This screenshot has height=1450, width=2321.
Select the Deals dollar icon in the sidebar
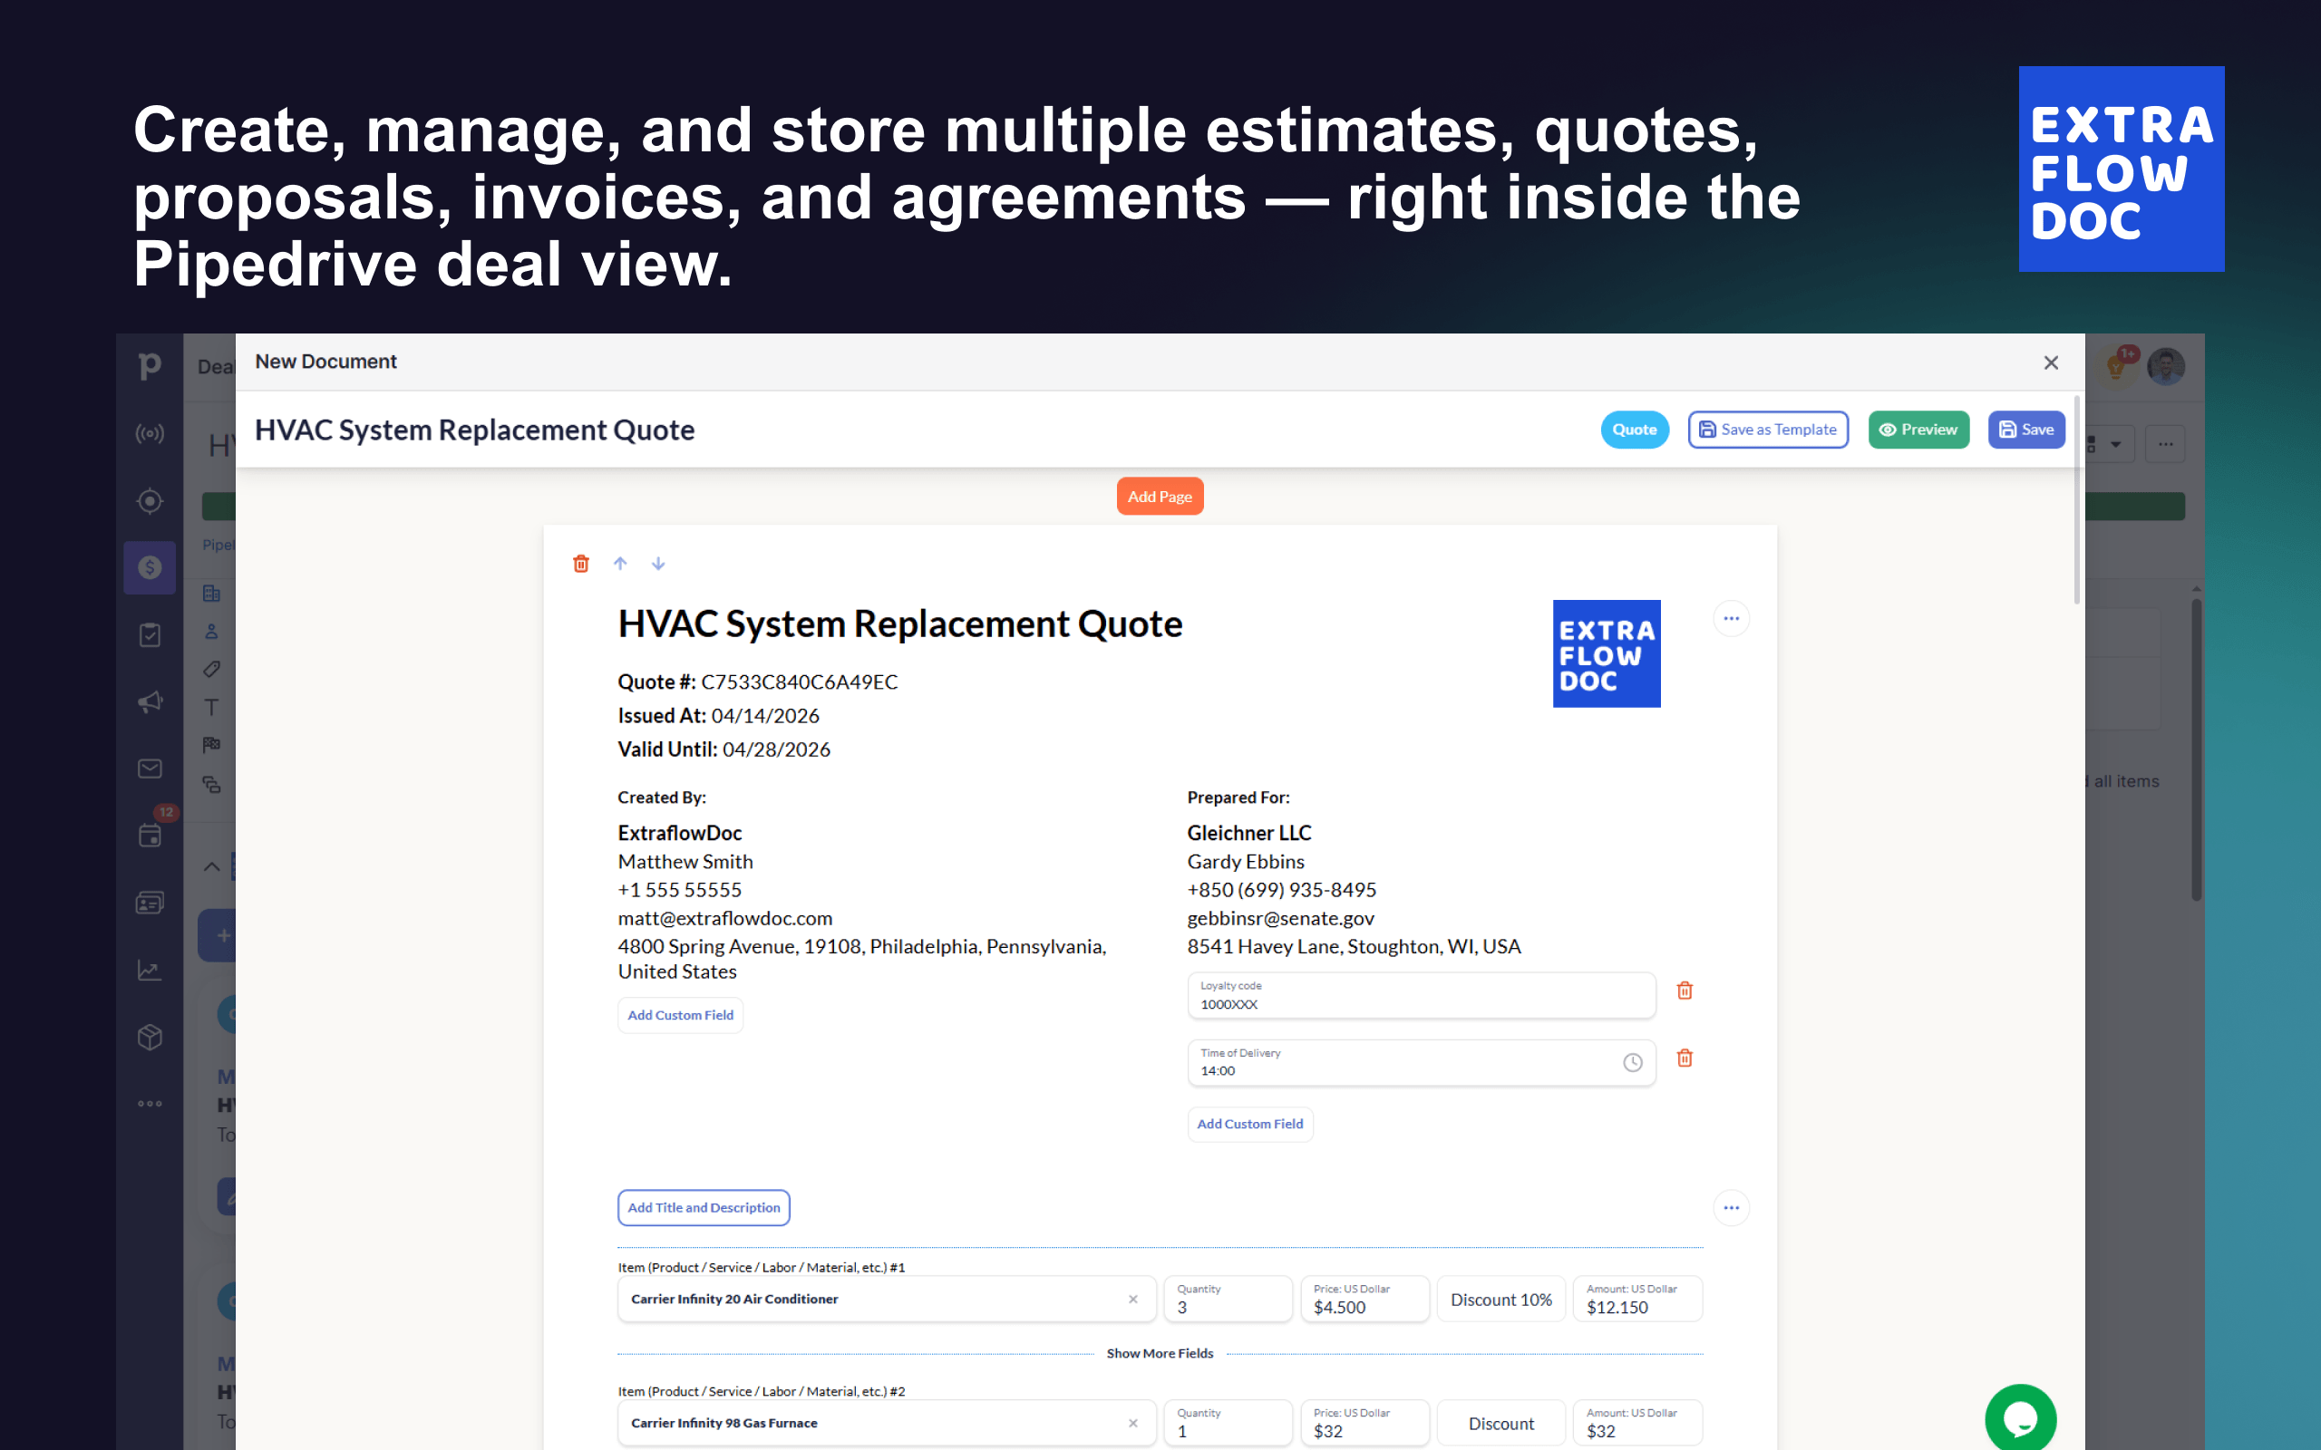click(150, 567)
